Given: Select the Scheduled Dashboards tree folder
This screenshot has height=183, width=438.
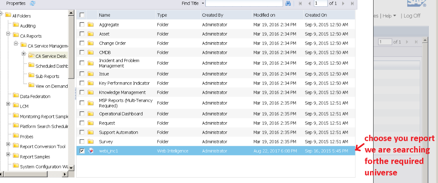Looking at the screenshot, I should click(52, 66).
